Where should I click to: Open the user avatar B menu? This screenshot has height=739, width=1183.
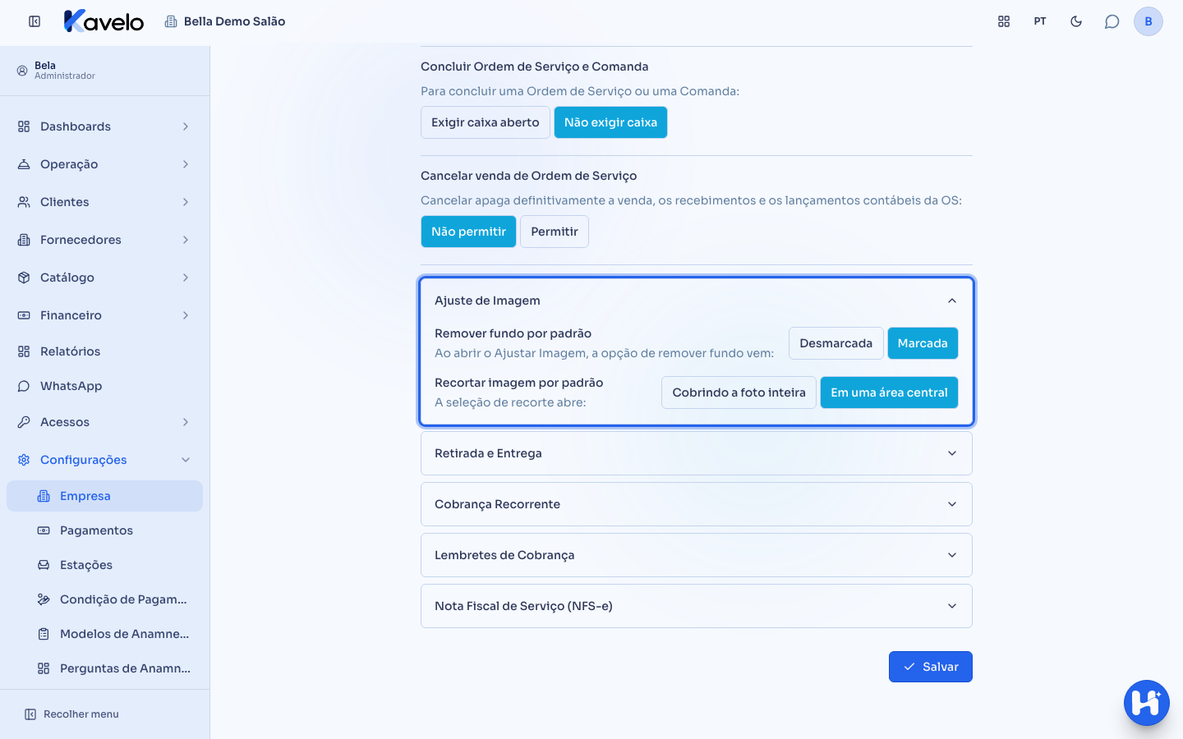coord(1148,21)
